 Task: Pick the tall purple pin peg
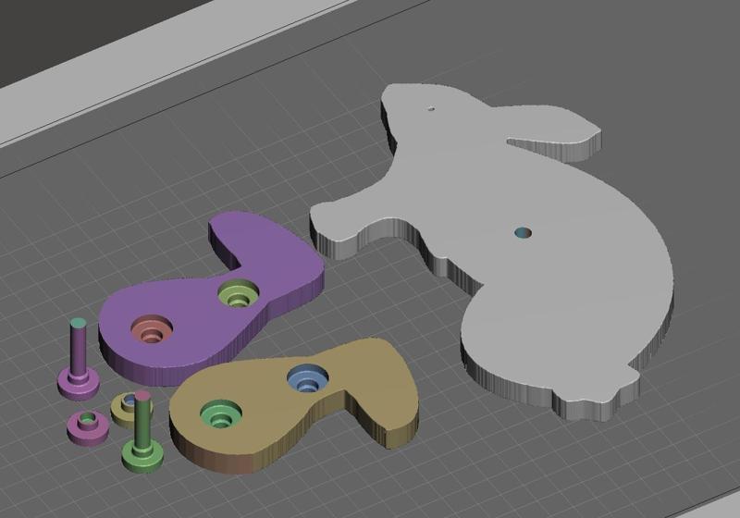point(79,359)
